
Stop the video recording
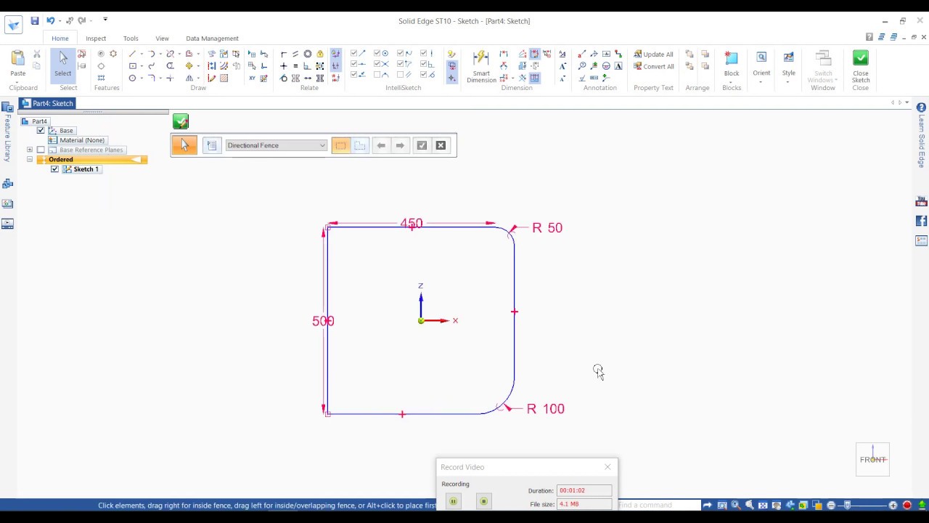(x=483, y=501)
